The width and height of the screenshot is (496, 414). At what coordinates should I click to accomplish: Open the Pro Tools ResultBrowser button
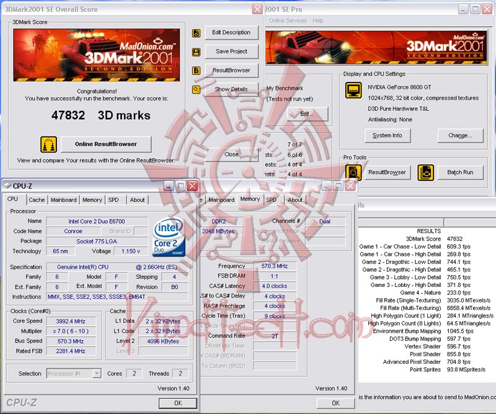coord(387,172)
